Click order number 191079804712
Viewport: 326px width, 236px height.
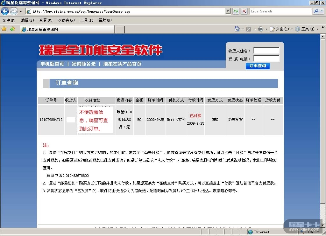point(51,120)
